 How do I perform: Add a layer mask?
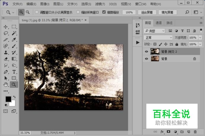pos(169,132)
